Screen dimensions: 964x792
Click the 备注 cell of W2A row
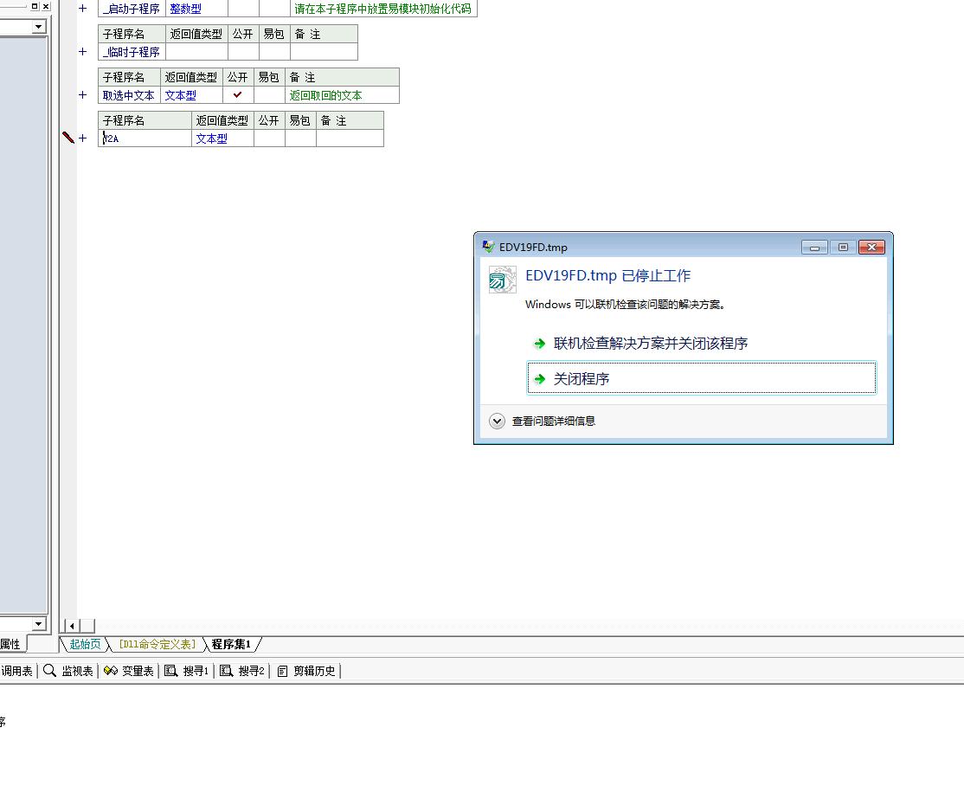(350, 138)
